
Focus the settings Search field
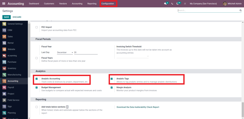pos(209,10)
